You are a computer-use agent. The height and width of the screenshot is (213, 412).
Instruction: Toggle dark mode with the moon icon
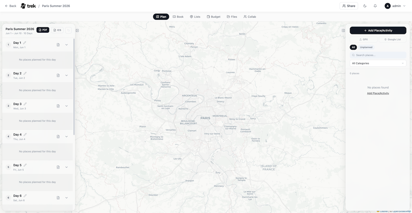(x=365, y=5)
